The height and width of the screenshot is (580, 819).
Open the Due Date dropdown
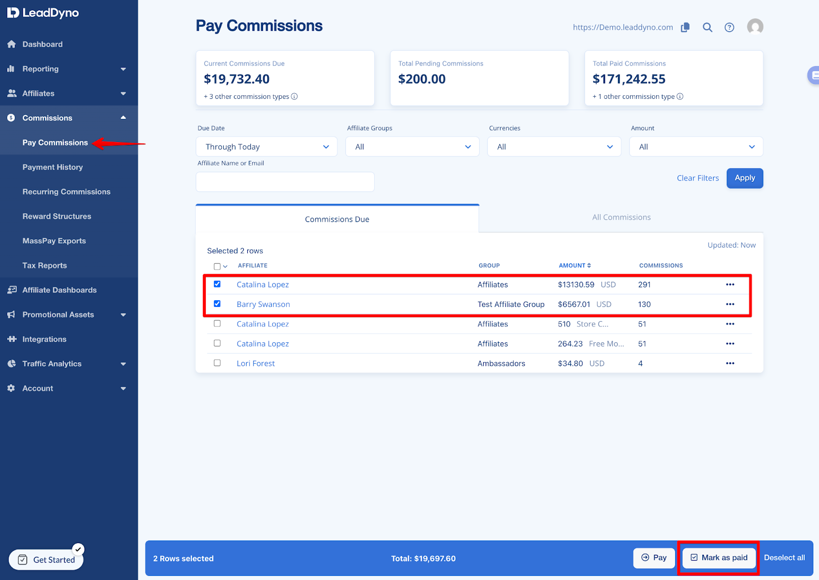pos(266,147)
